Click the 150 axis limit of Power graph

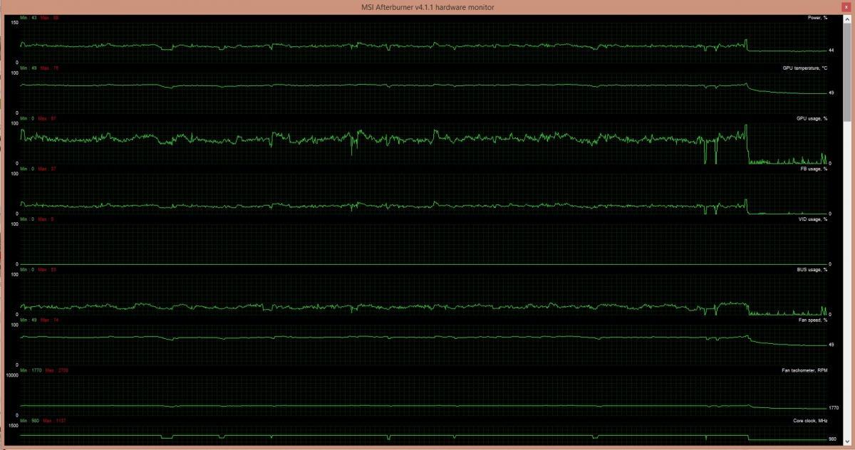[x=14, y=23]
